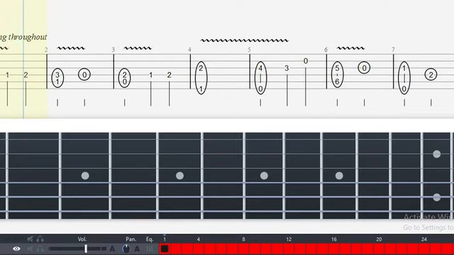The image size is (454, 255).
Task: Select the circled 2-0 chord in bar 3
Action: (x=125, y=78)
